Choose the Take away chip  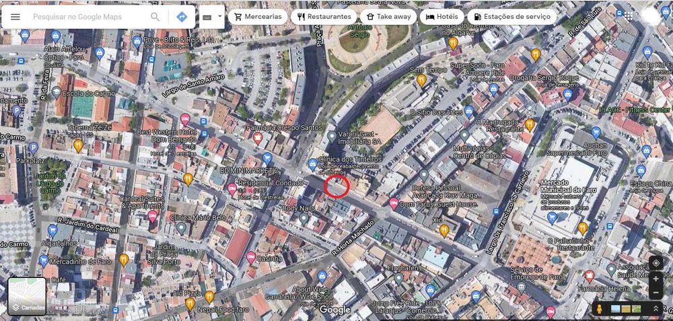388,17
